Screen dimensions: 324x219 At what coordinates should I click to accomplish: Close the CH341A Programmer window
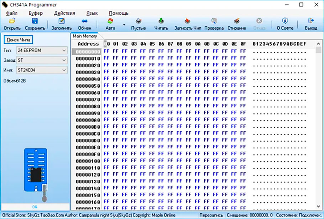pos(317,5)
